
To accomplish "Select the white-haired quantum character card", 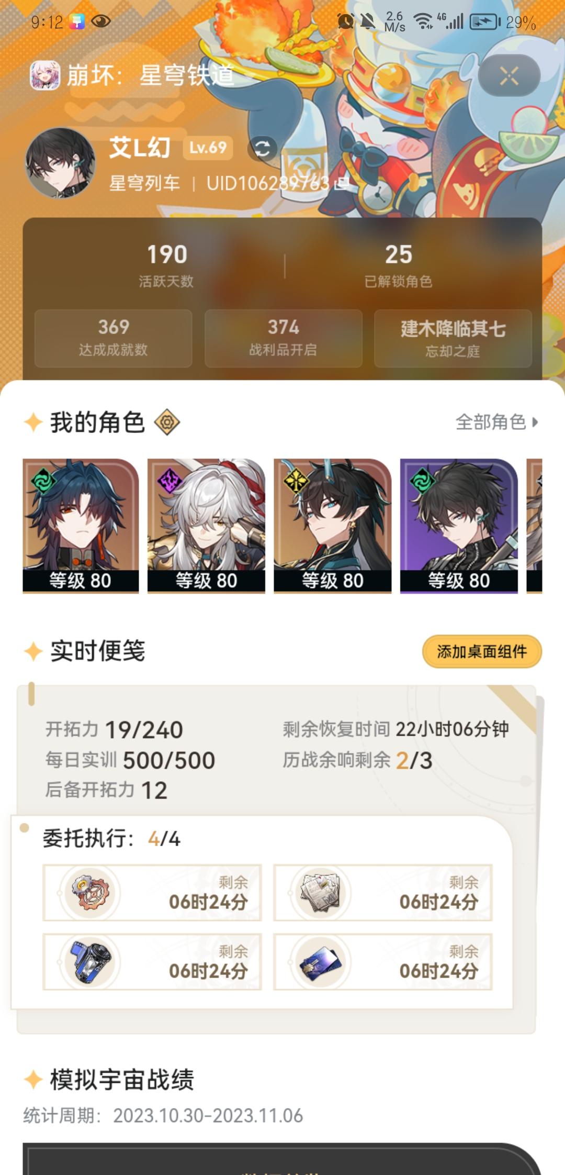I will (206, 526).
